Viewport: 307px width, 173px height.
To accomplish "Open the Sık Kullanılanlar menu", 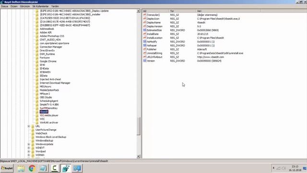I will (40, 6).
